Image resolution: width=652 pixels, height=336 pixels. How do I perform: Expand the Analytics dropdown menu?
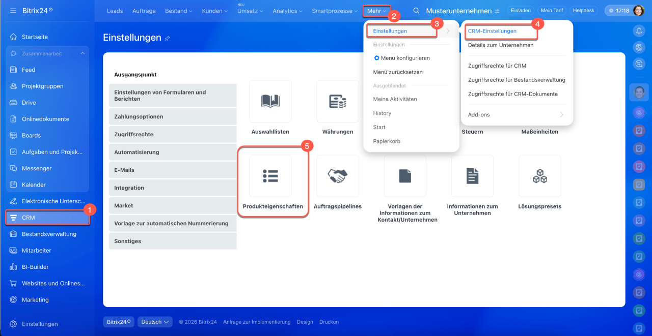[x=287, y=11]
